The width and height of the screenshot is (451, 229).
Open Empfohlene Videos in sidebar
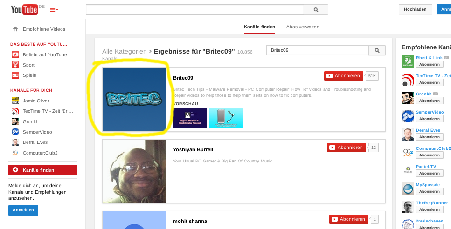[44, 29]
